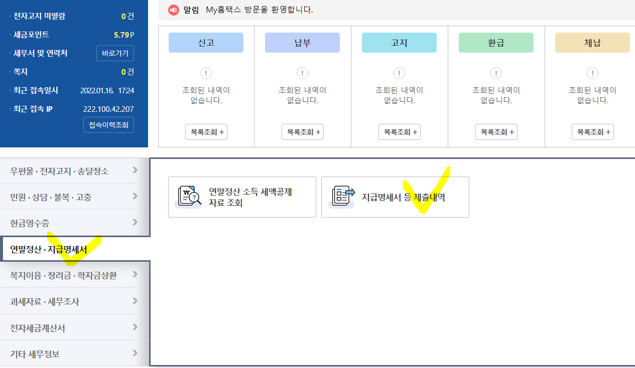Open the 우편물·전자고지·송달장소 menu item

pos(74,170)
